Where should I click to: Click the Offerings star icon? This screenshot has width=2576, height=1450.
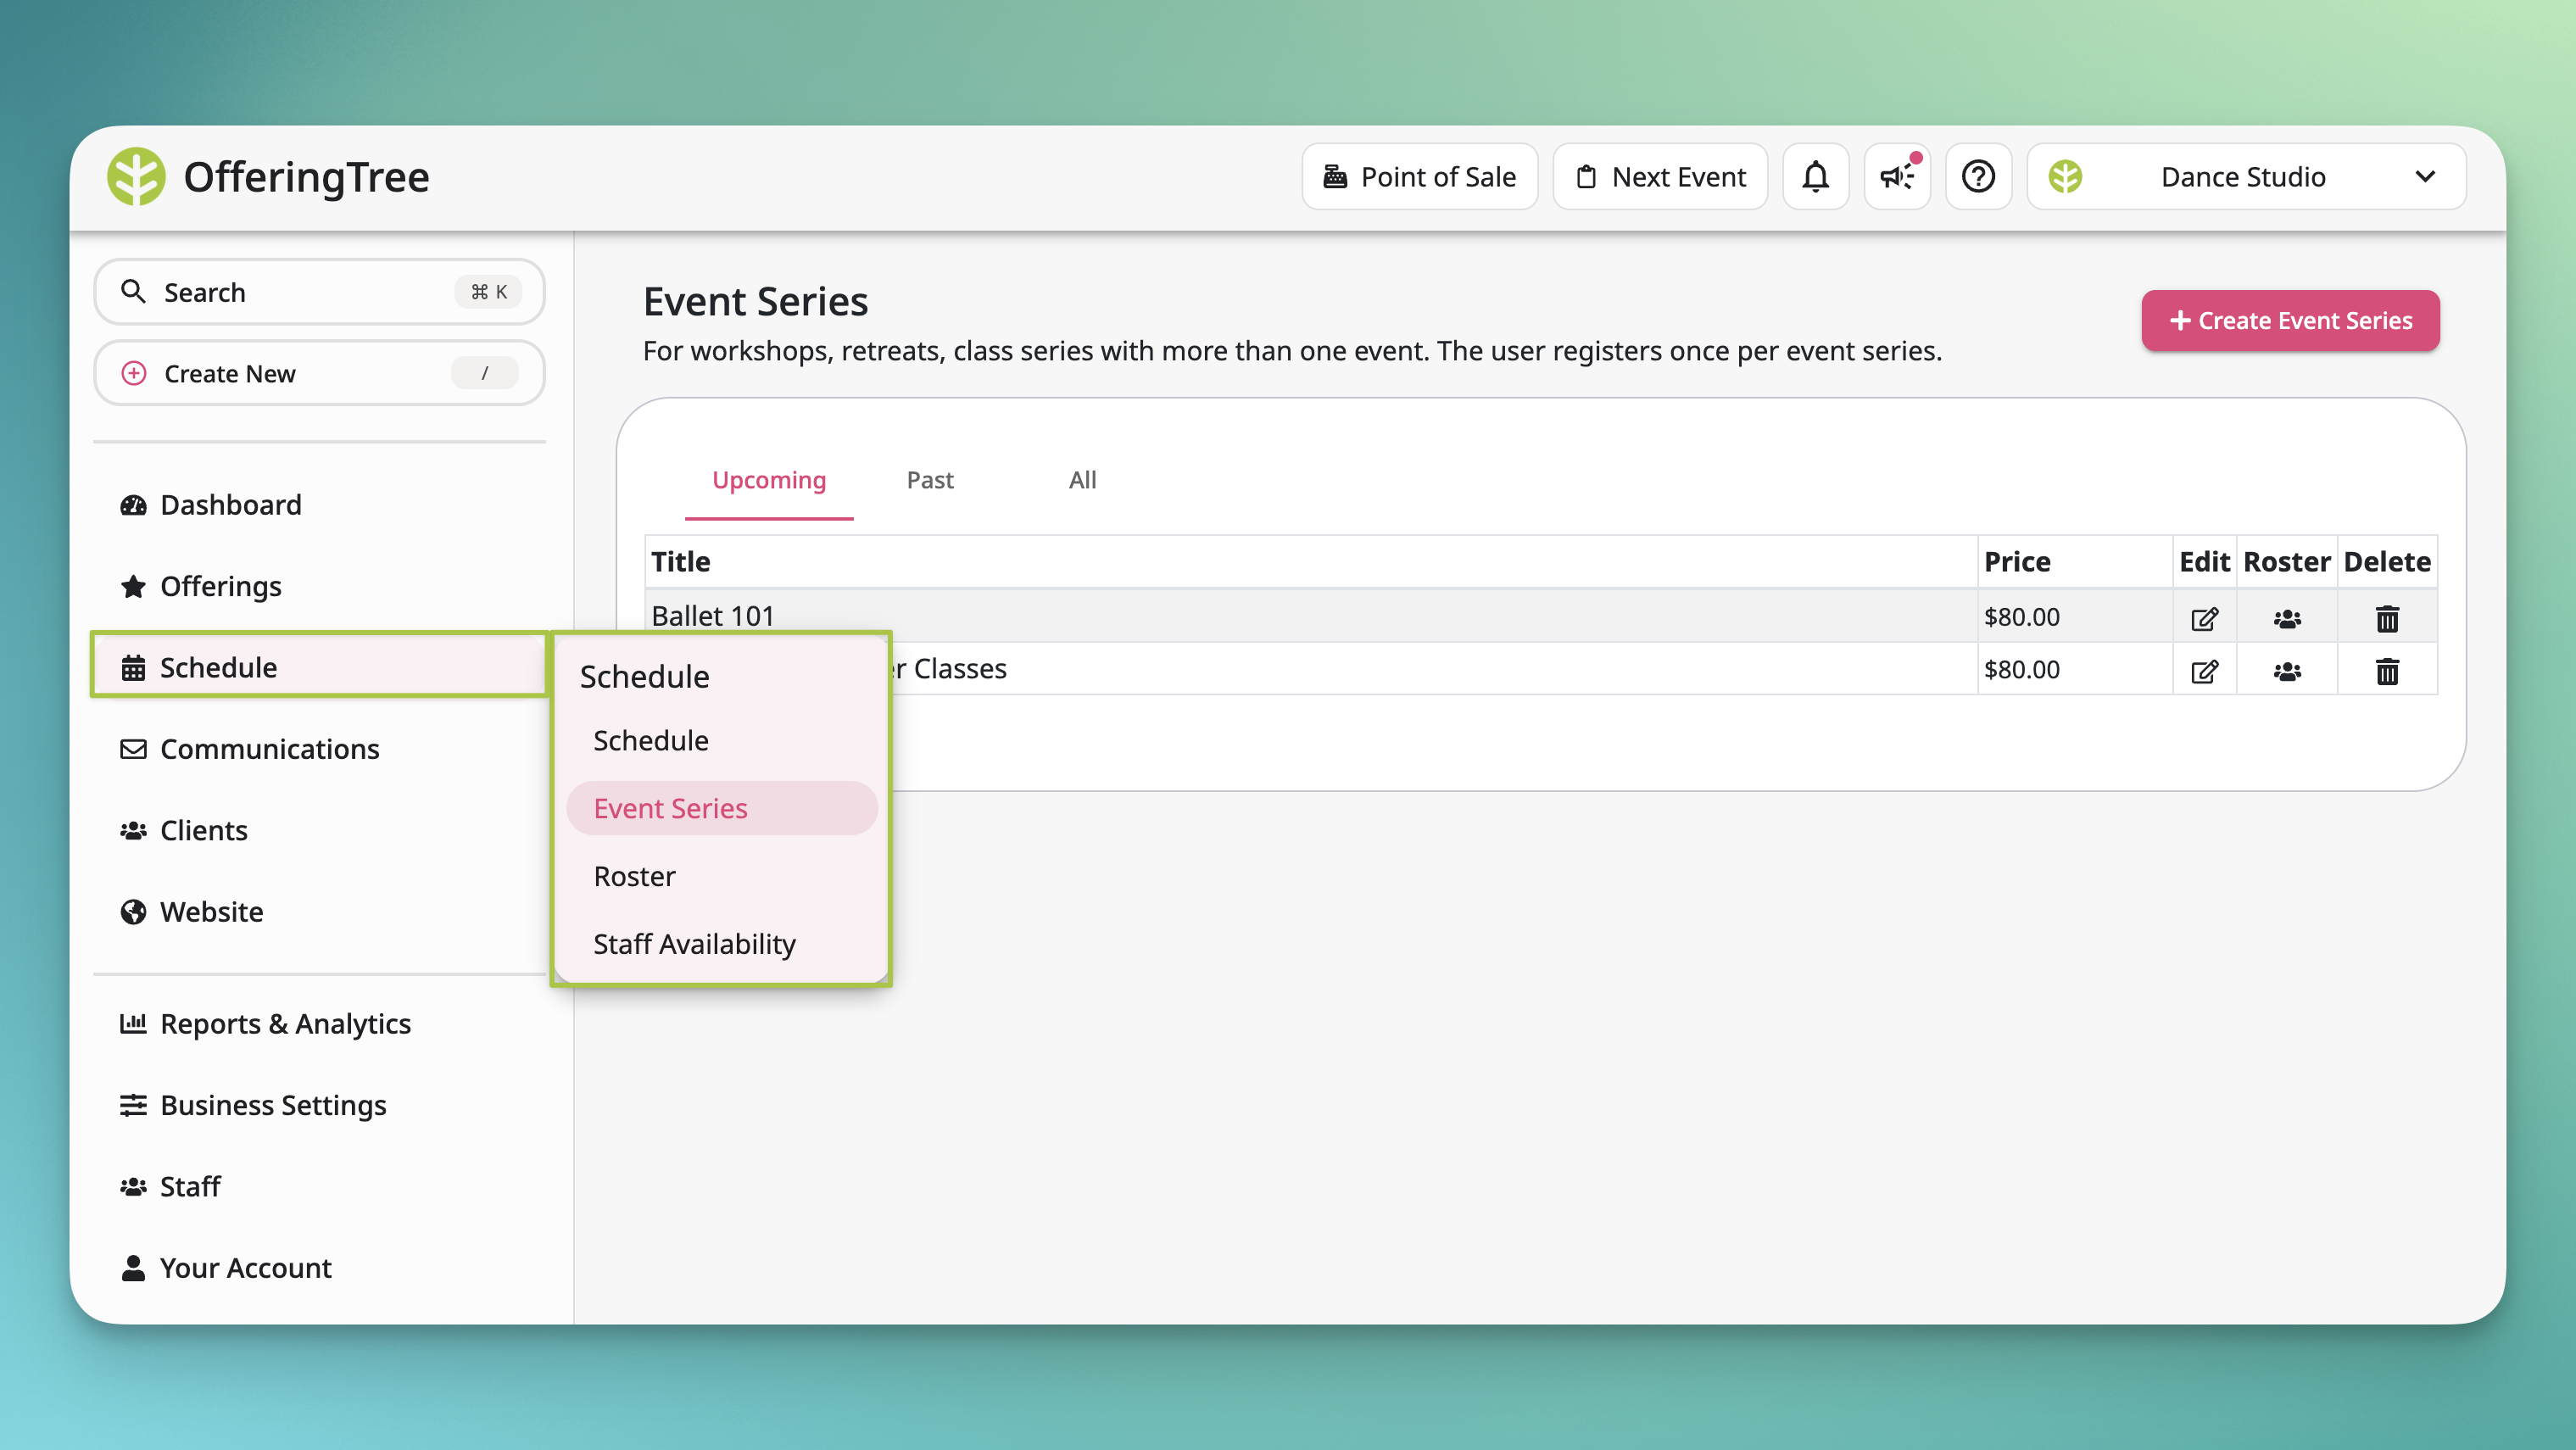click(x=133, y=586)
